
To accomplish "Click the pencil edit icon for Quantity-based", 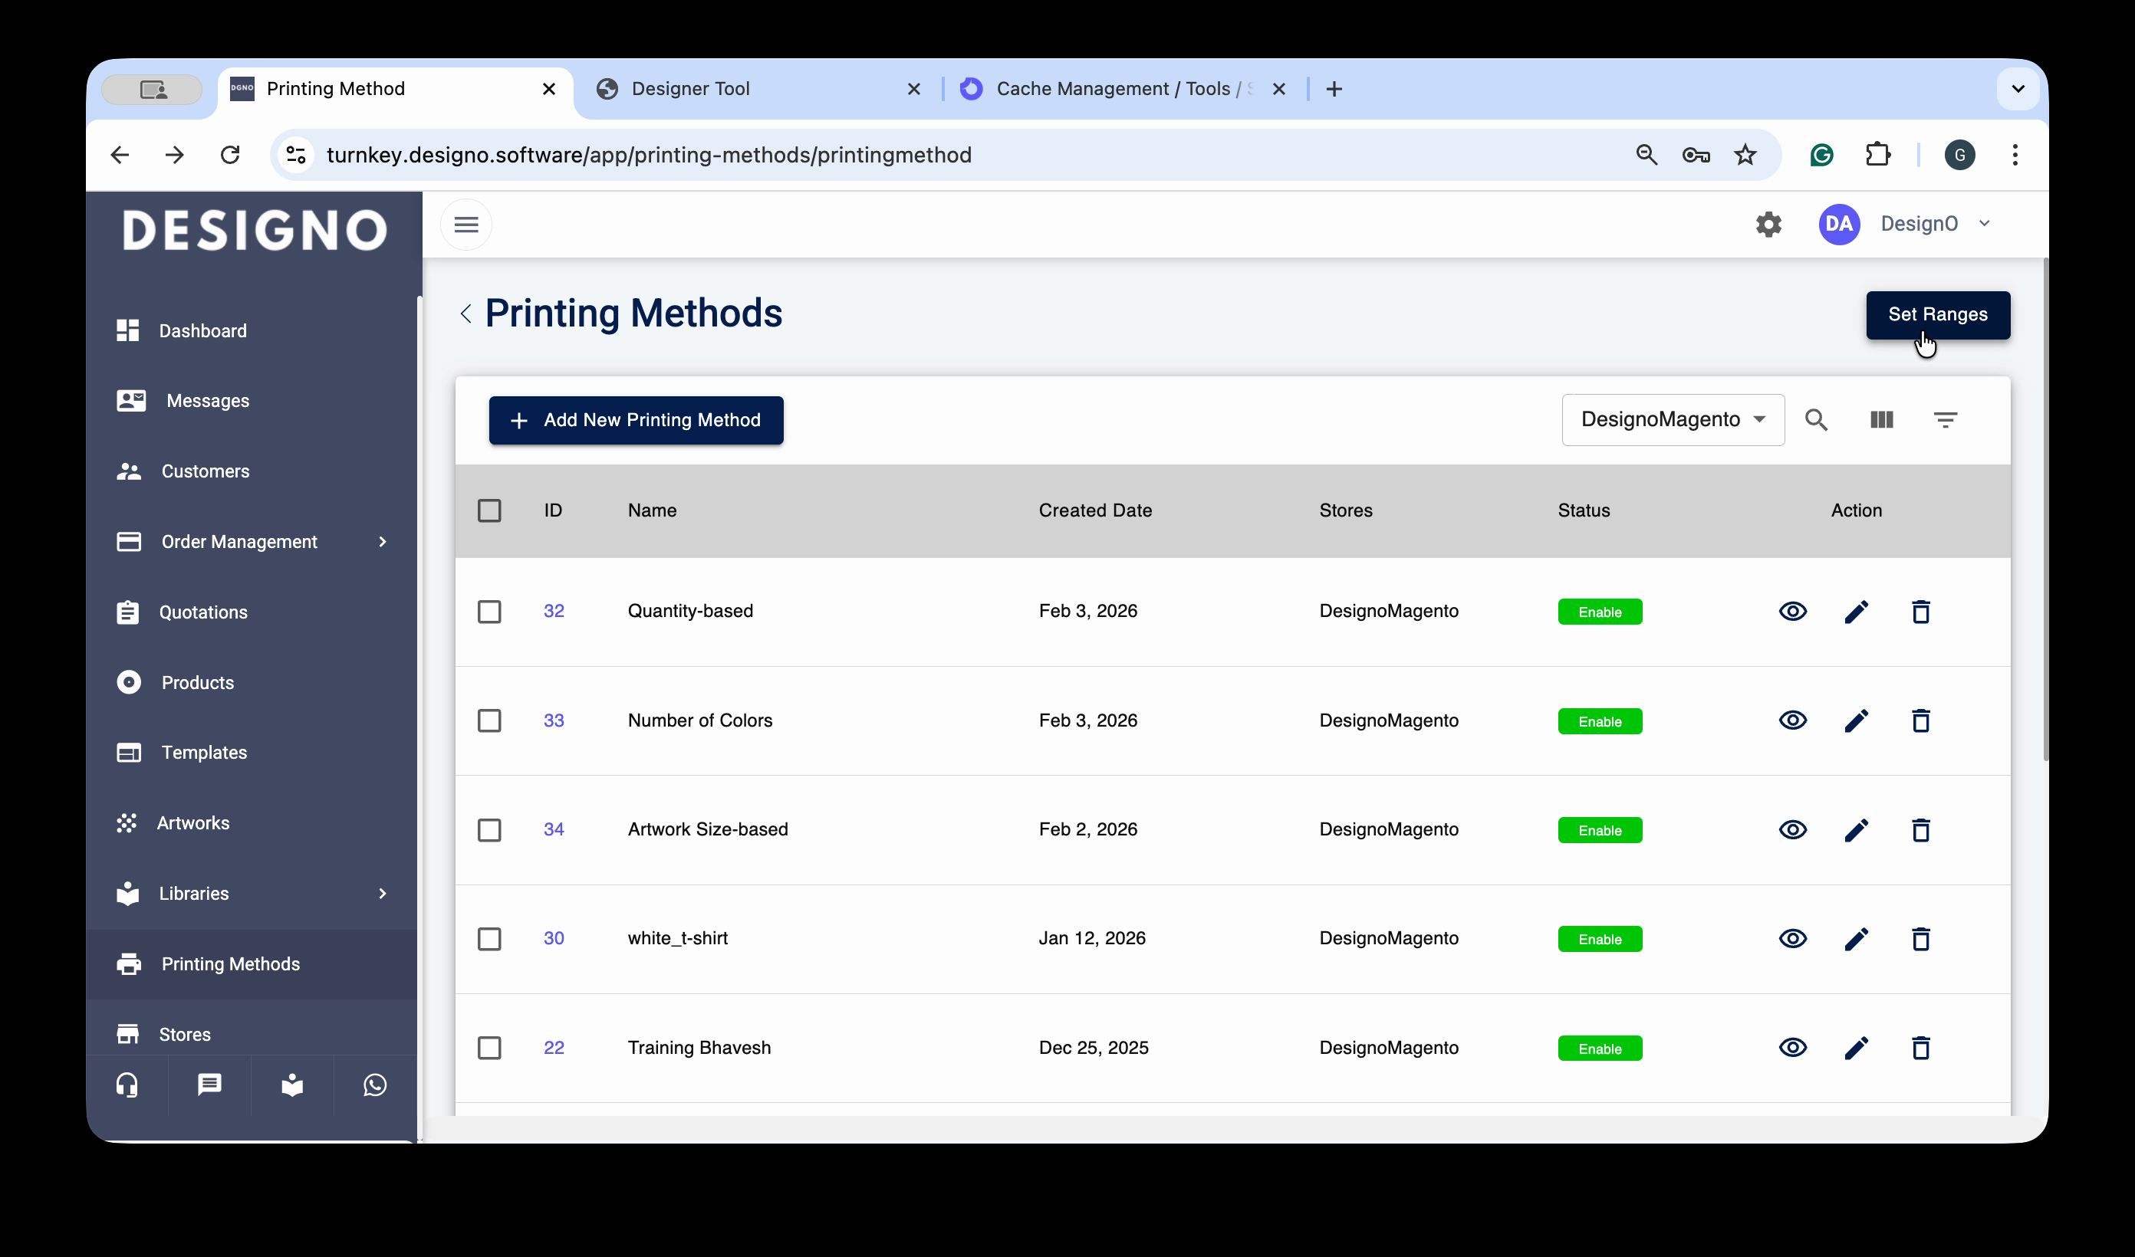I will tap(1855, 612).
